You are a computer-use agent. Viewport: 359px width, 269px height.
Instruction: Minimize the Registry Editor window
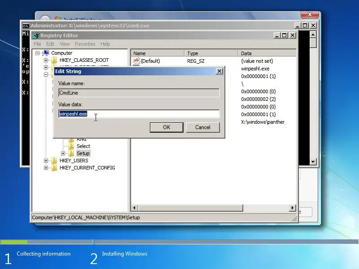coord(277,35)
